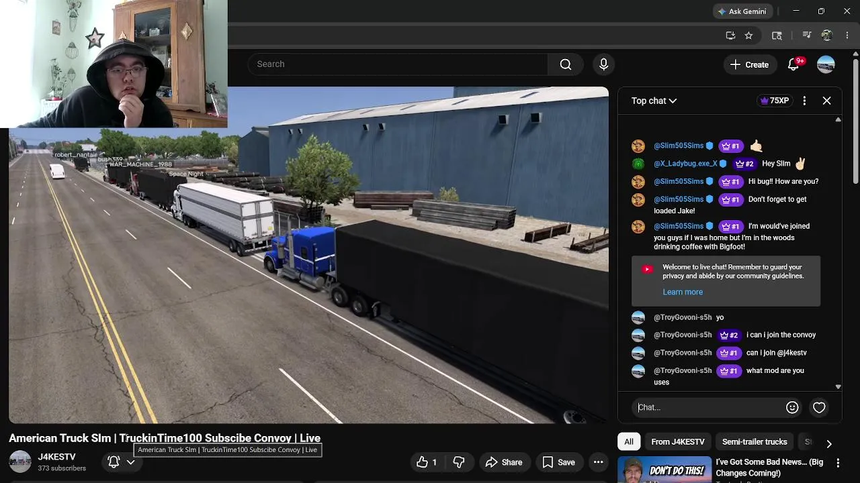The image size is (860, 483).
Task: Open browser Google Lens search icon
Action: 777,36
